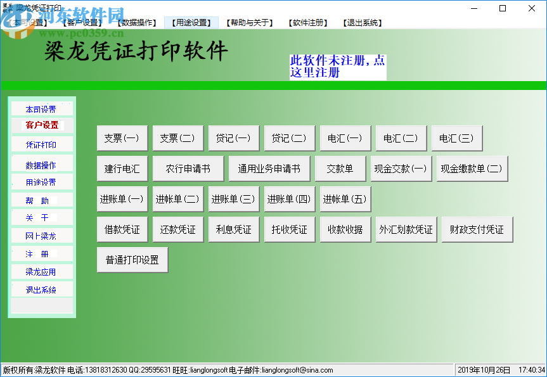
Task: Switch to 本司设置 in the sidebar
Action: click(x=42, y=108)
